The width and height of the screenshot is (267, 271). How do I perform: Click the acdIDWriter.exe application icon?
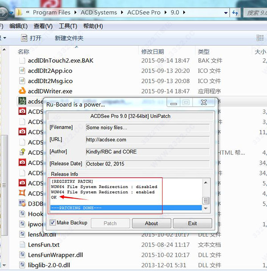[22, 91]
